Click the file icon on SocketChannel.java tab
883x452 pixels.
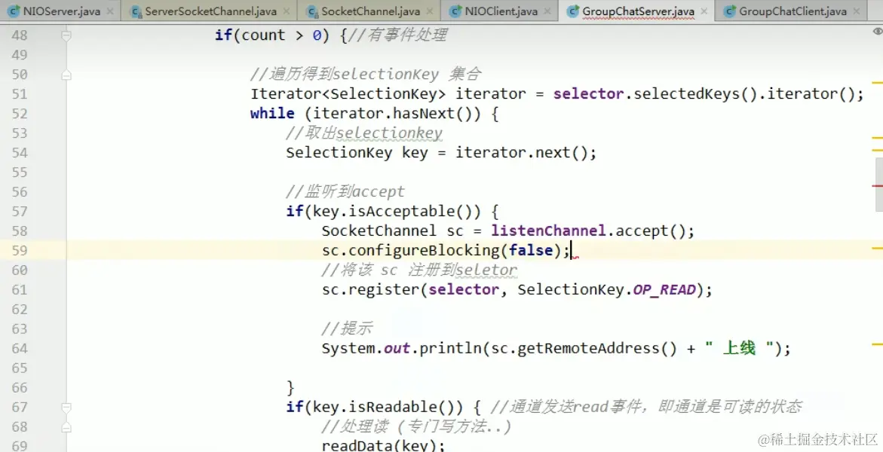pyautogui.click(x=312, y=11)
